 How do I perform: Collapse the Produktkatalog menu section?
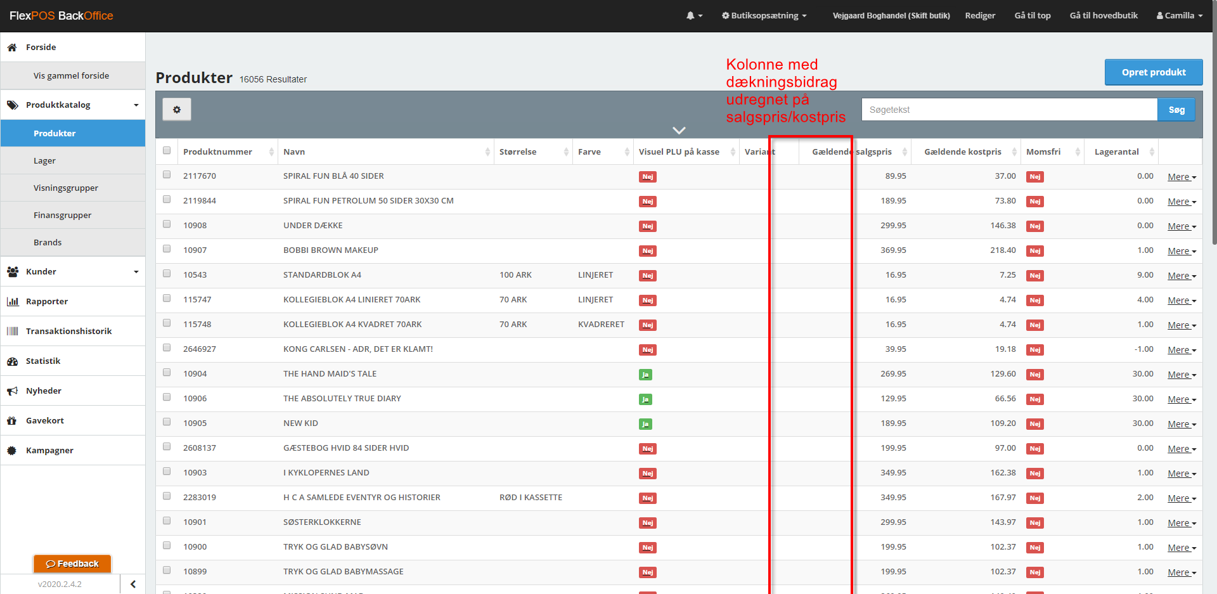(x=136, y=105)
